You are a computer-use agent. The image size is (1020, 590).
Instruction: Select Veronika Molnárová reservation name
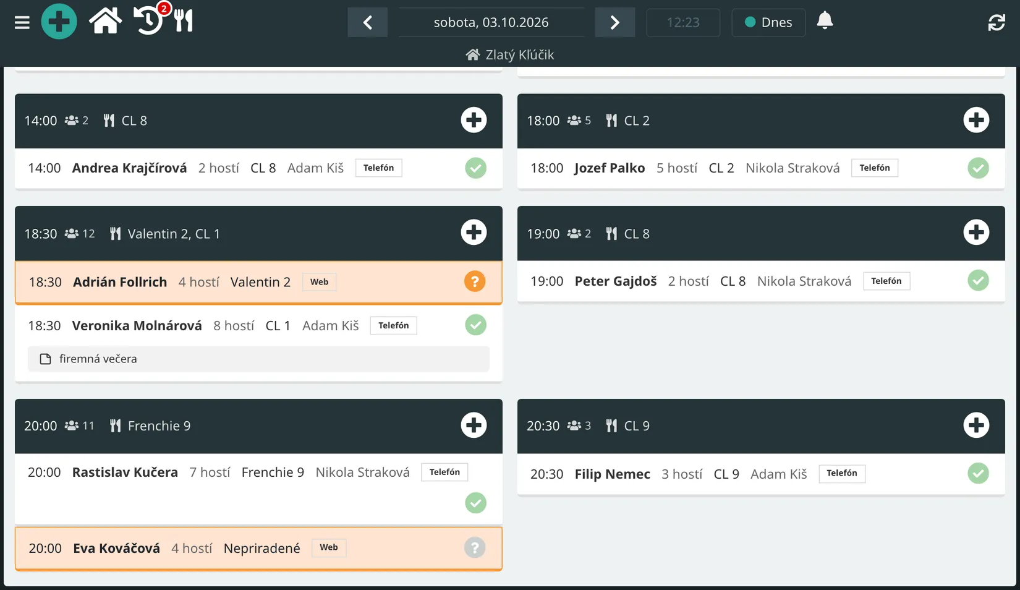click(137, 326)
